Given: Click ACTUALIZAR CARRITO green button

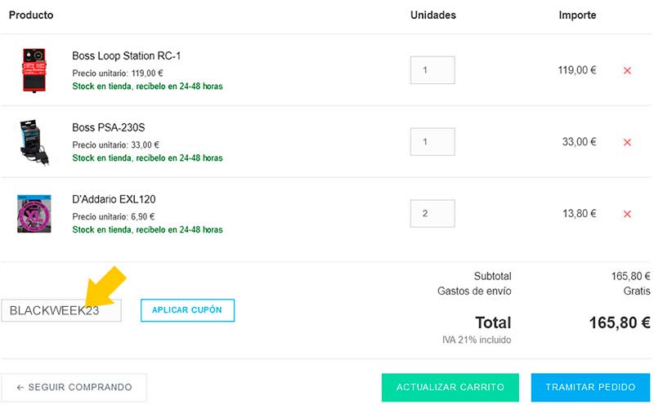Looking at the screenshot, I should (x=450, y=387).
